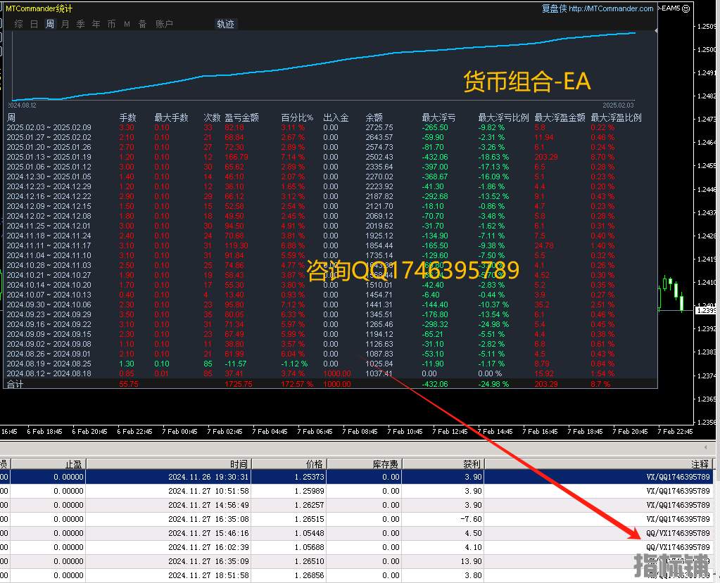Click the 注释 comment column header
720x583 pixels.
700,464
